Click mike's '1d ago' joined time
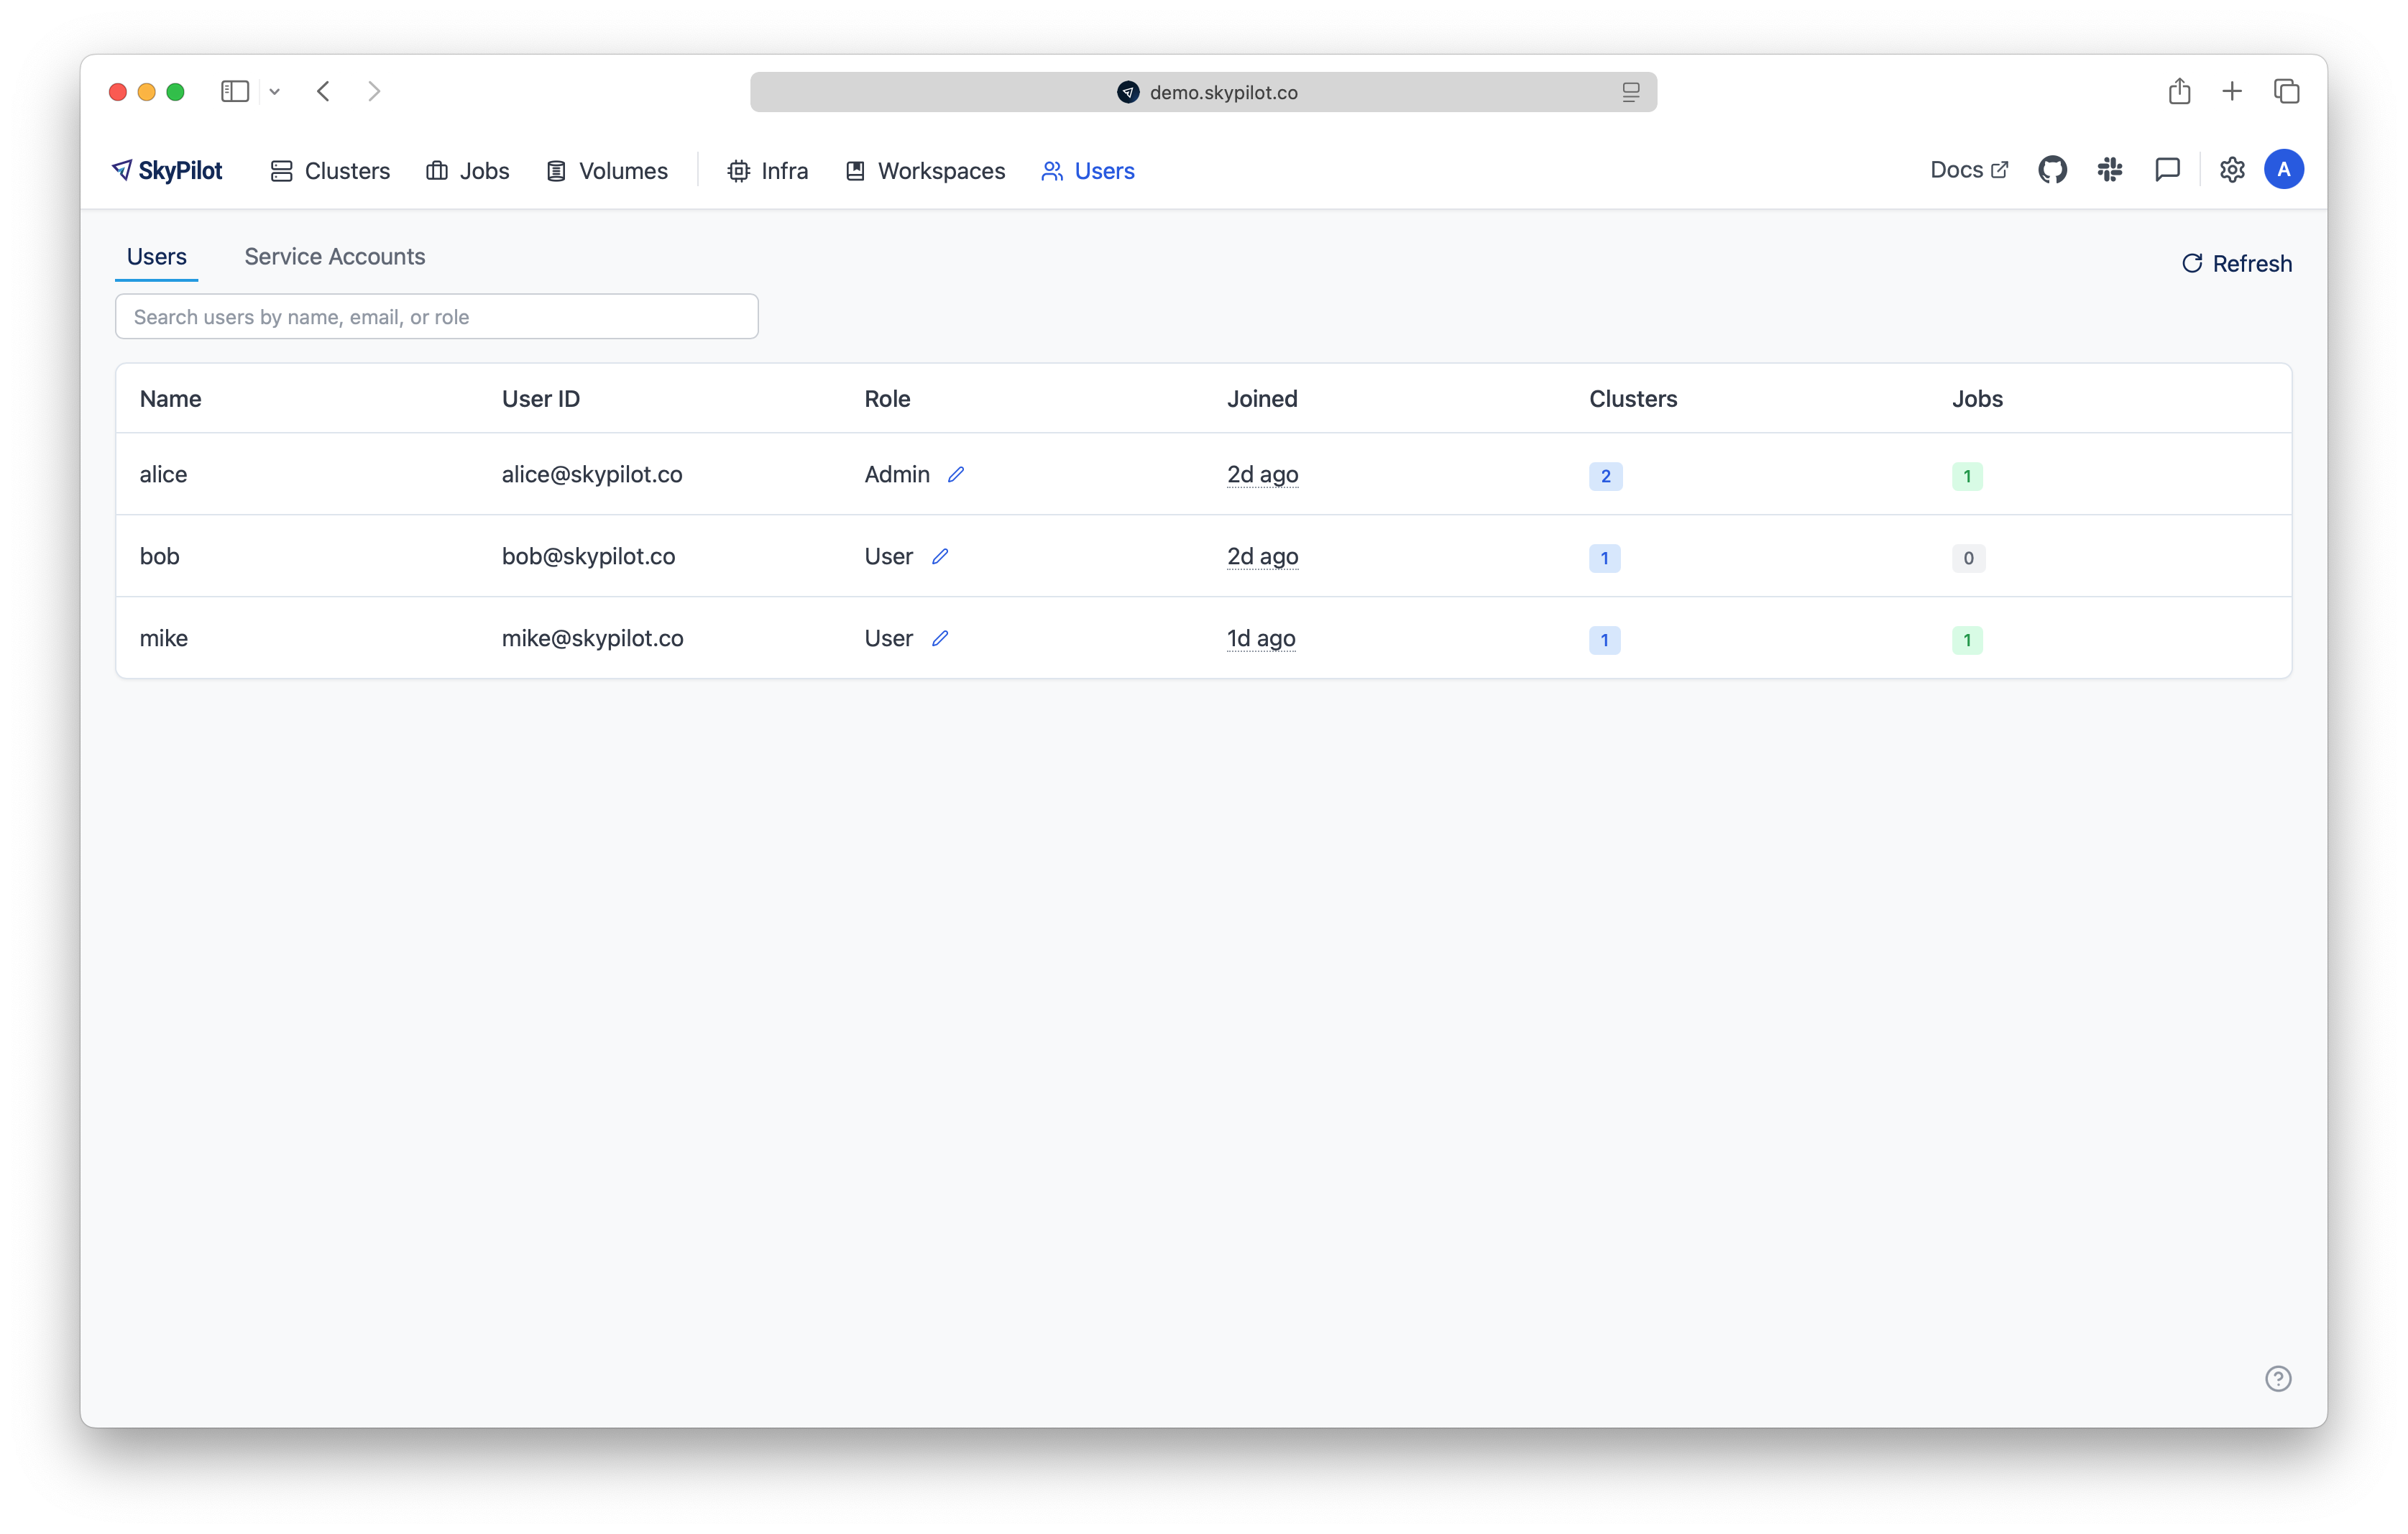Image resolution: width=2408 pixels, height=1534 pixels. 1261,638
